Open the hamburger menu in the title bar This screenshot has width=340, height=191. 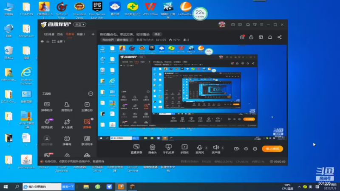coord(261,25)
